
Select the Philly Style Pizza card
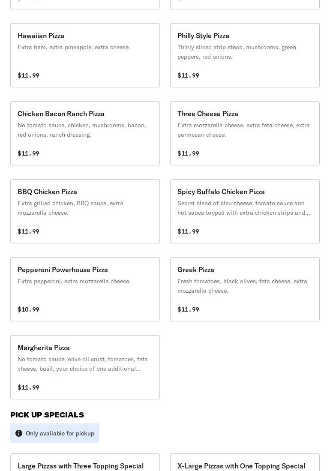click(245, 55)
